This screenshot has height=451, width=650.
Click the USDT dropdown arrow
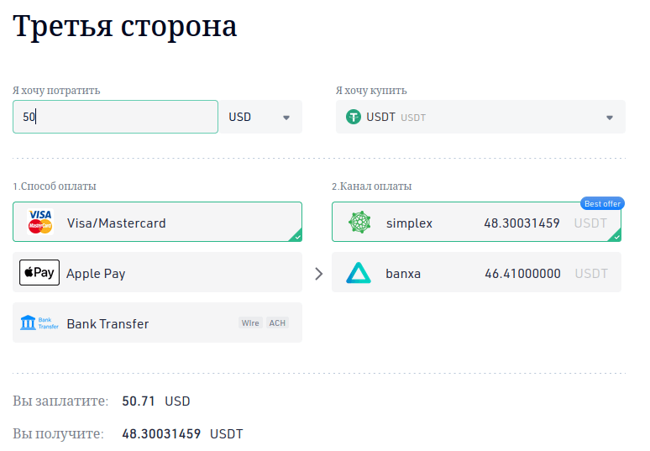[x=610, y=118]
